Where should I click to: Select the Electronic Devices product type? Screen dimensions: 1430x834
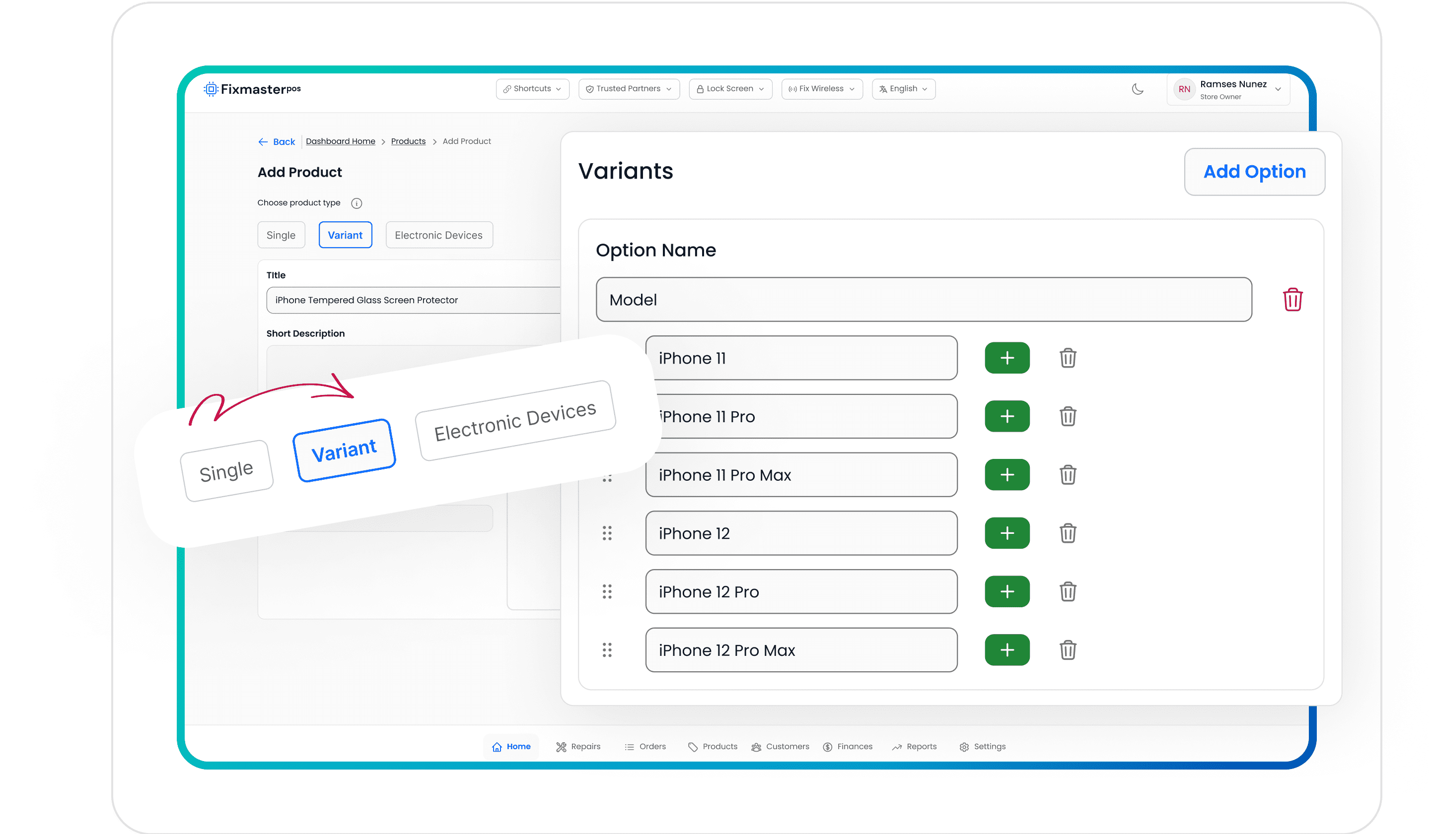tap(438, 234)
